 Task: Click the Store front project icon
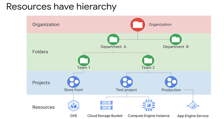(x=73, y=82)
